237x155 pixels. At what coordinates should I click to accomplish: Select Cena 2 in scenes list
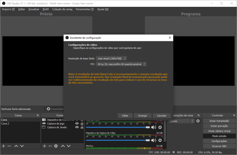tap(20, 124)
